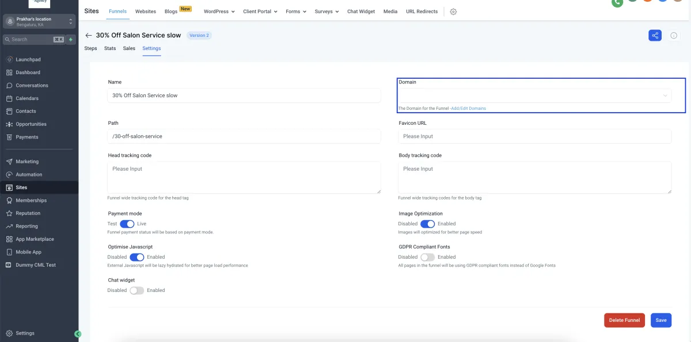Follow the Add/Edit Domains link
691x342 pixels.
pyautogui.click(x=468, y=109)
